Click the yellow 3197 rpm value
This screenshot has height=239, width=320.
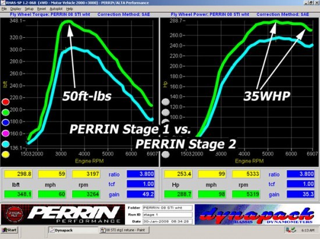coord(86,174)
